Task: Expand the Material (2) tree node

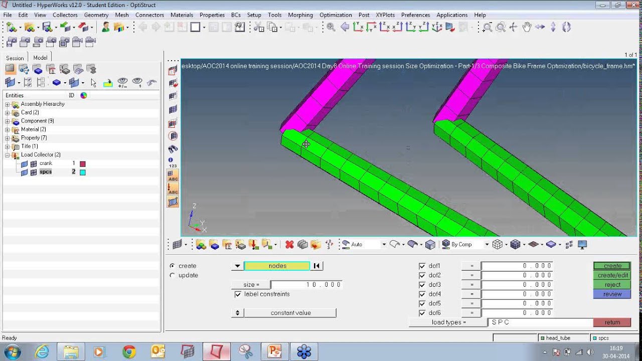Action: click(7, 129)
